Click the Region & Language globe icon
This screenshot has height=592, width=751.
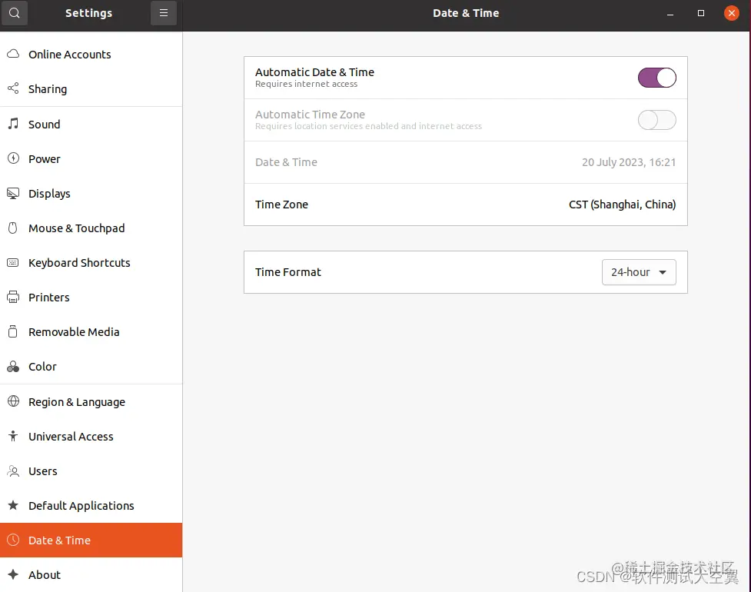[x=13, y=401]
